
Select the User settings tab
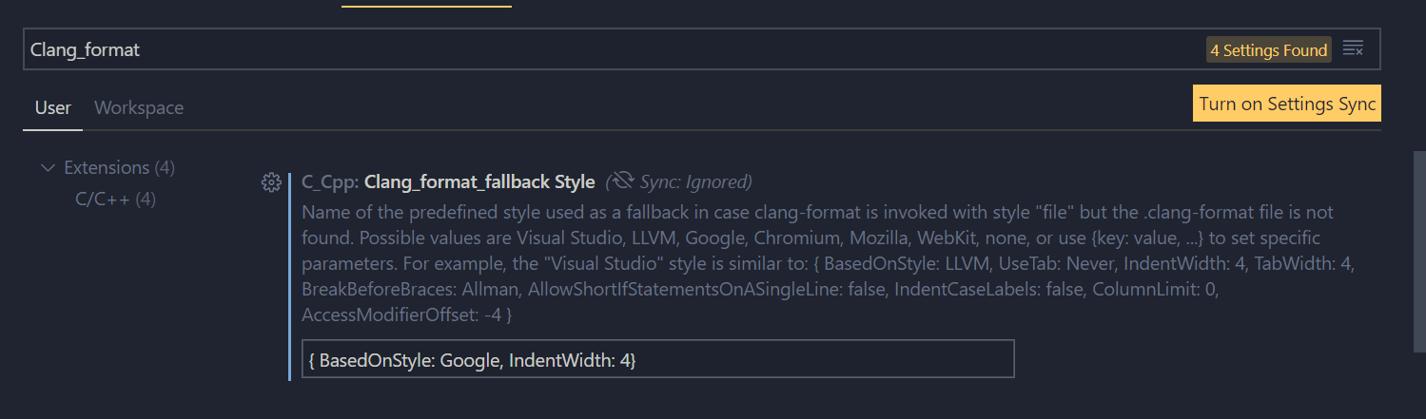tap(52, 107)
